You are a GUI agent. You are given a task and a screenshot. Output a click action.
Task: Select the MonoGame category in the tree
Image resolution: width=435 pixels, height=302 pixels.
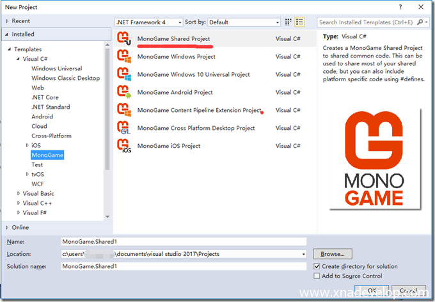pyautogui.click(x=47, y=155)
